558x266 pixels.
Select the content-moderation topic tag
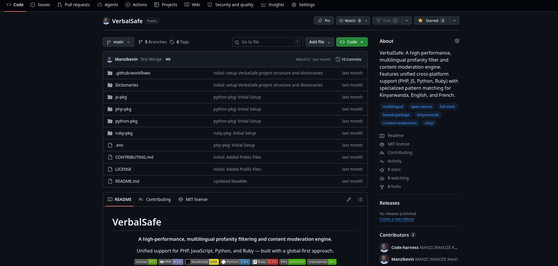point(400,123)
